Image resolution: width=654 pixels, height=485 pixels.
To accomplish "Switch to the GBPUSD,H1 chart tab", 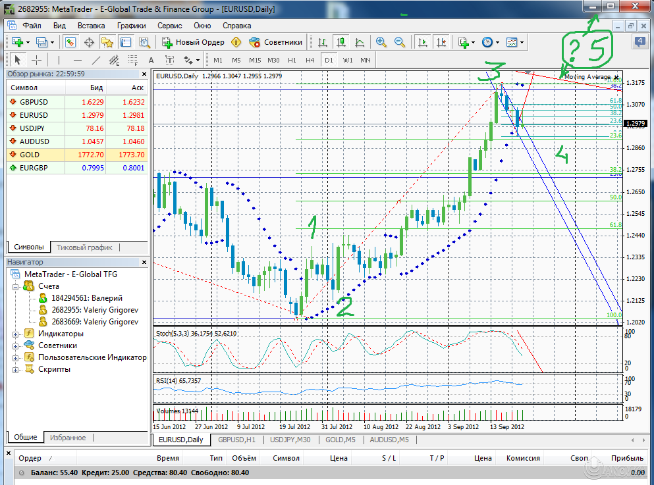I will point(237,440).
